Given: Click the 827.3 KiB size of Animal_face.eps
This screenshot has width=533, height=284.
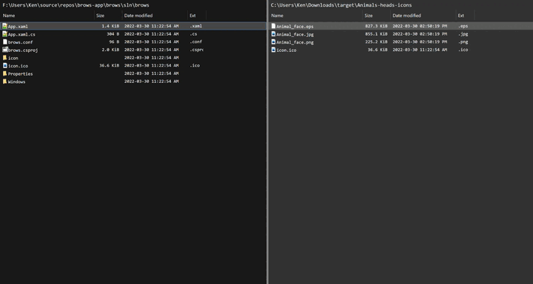Looking at the screenshot, I should pyautogui.click(x=376, y=26).
